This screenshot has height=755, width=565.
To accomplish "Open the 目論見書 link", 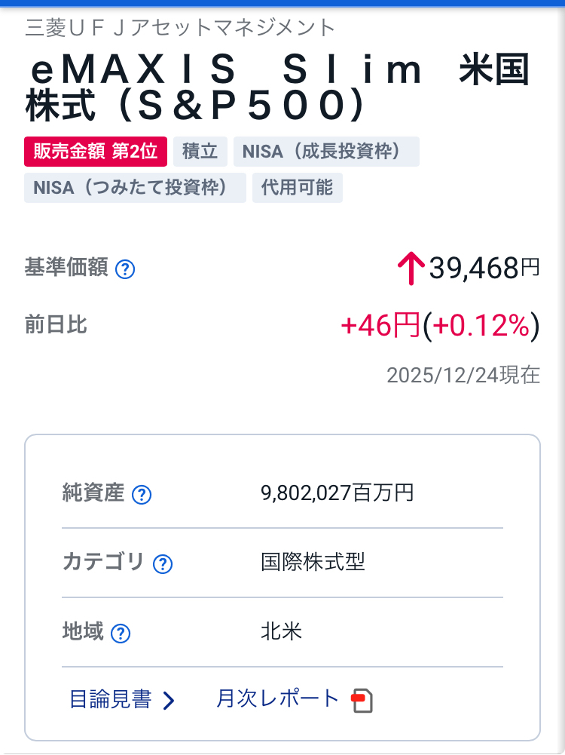I will point(111,699).
